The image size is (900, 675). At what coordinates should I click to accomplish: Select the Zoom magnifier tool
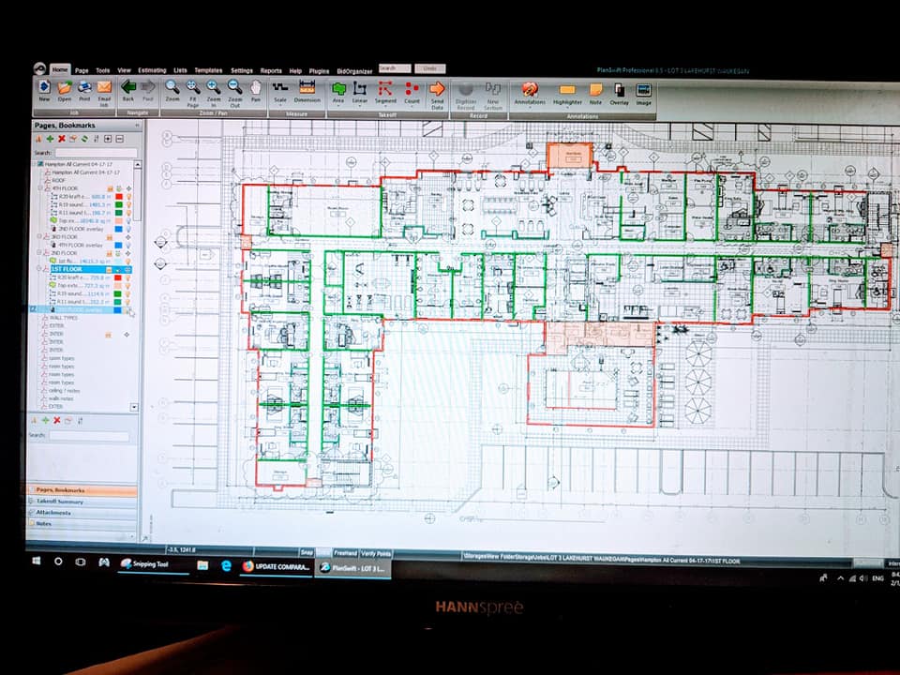point(172,87)
